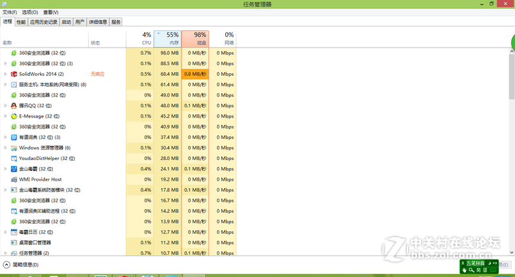
Task: Expand the E-Message (32 位) process
Action: (5, 116)
